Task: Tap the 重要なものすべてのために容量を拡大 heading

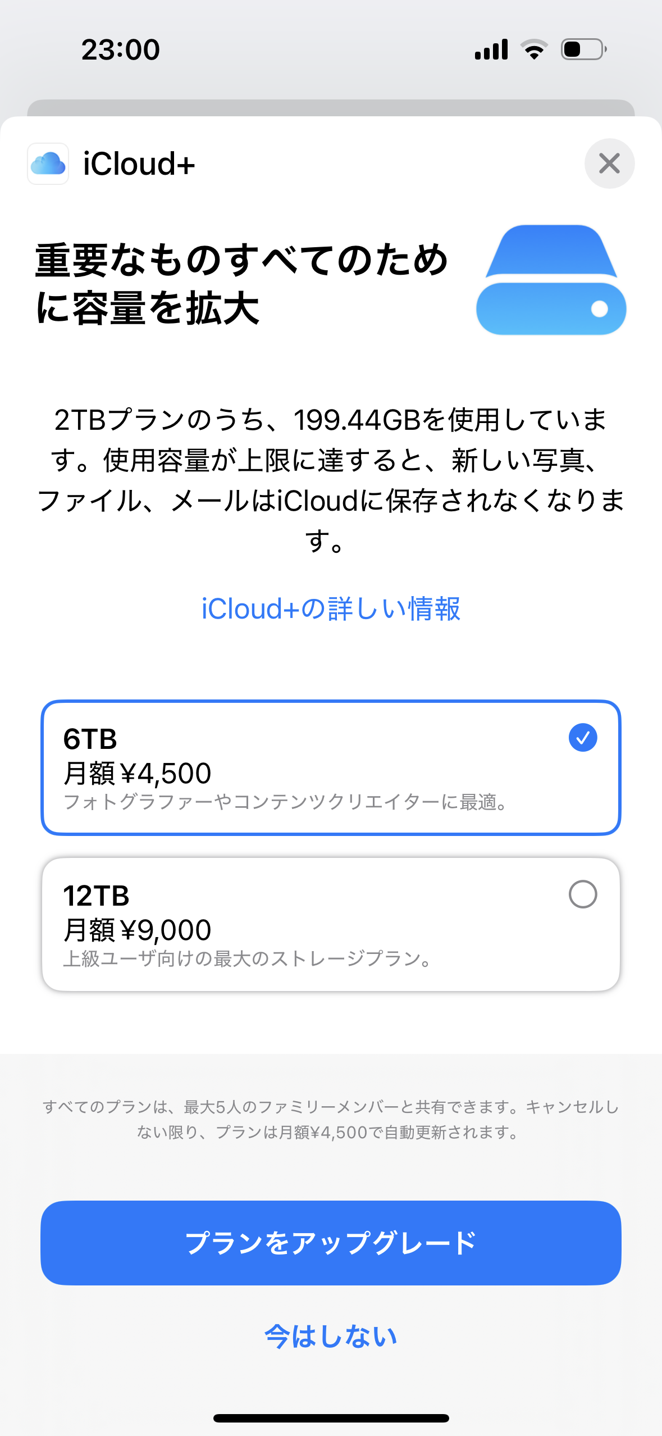Action: [241, 284]
